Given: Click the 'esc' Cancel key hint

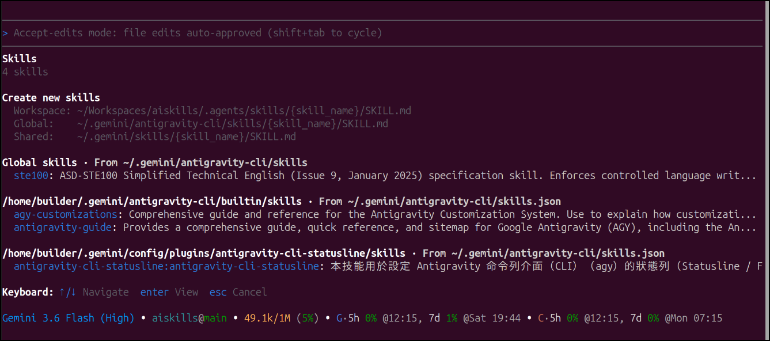Looking at the screenshot, I should [x=238, y=292].
